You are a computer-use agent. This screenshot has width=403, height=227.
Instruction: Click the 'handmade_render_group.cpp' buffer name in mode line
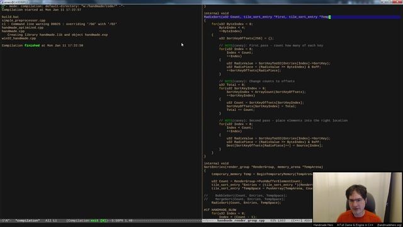tap(241, 221)
